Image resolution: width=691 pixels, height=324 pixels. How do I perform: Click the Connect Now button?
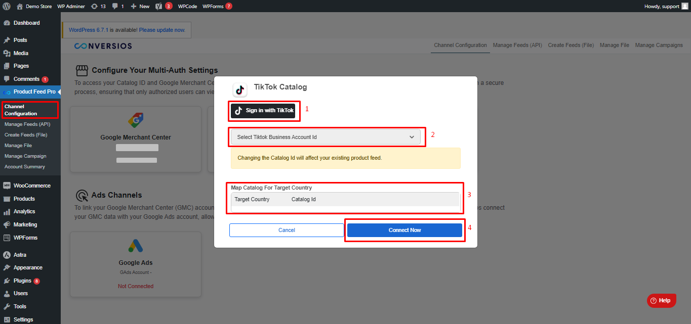[404, 230]
